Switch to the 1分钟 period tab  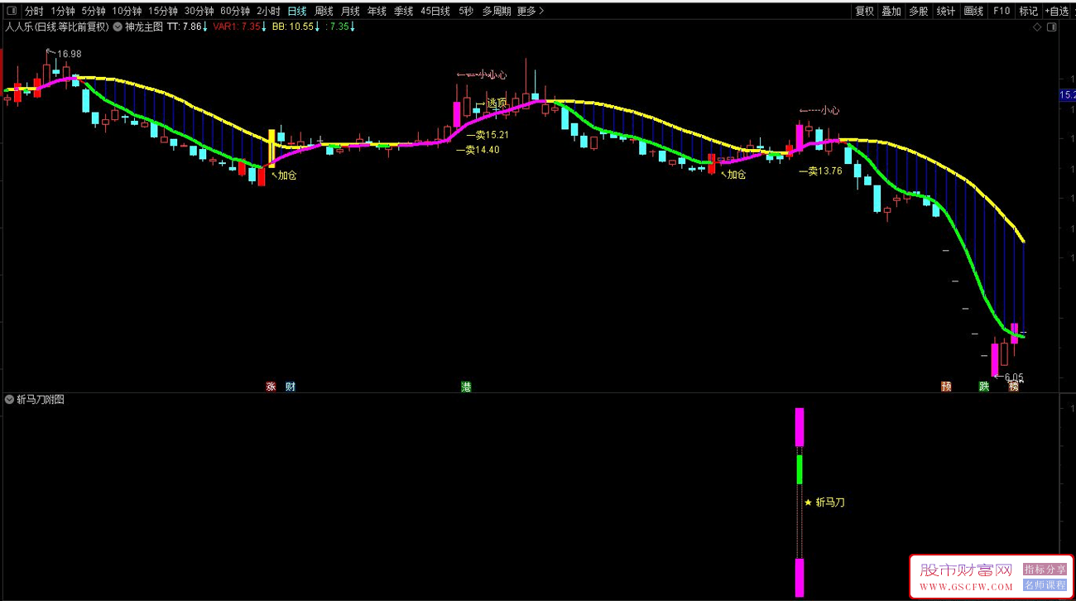tap(63, 11)
